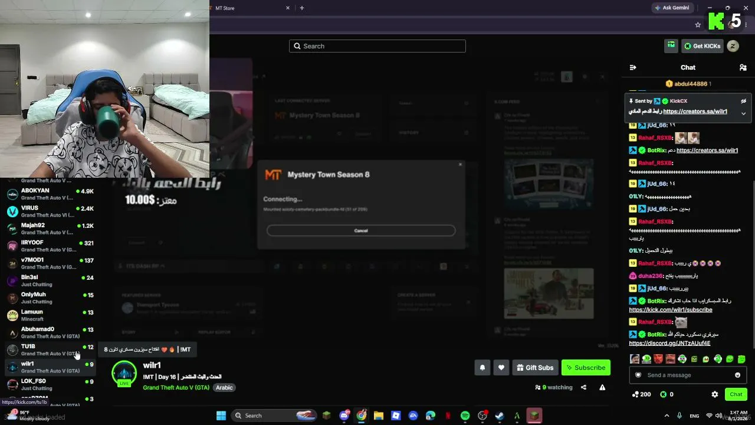
Task: Follow the channel with the heart button
Action: click(501, 368)
